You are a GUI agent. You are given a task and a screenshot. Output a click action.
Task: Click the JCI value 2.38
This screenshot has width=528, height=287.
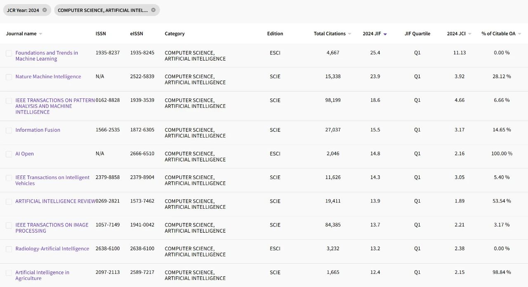tap(460, 249)
